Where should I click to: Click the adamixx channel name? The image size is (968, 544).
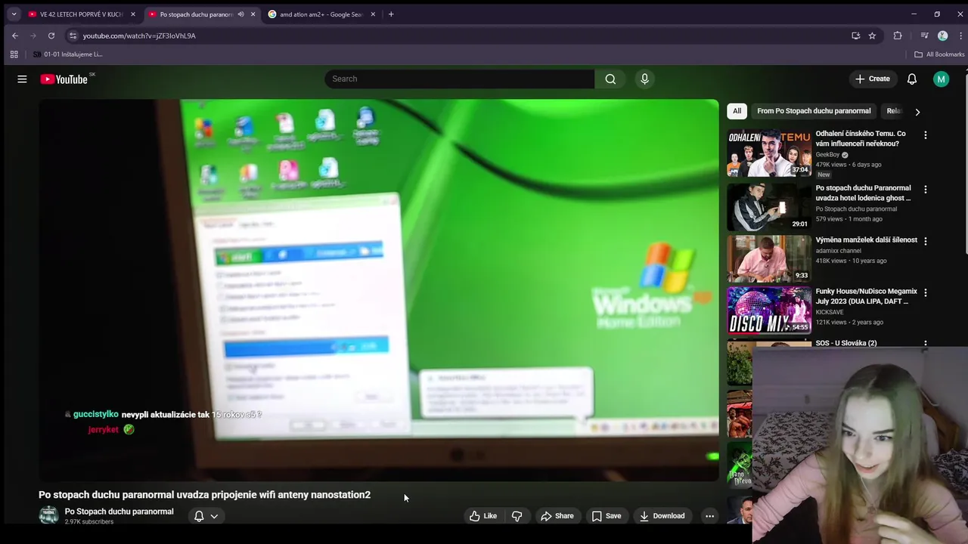tap(838, 251)
